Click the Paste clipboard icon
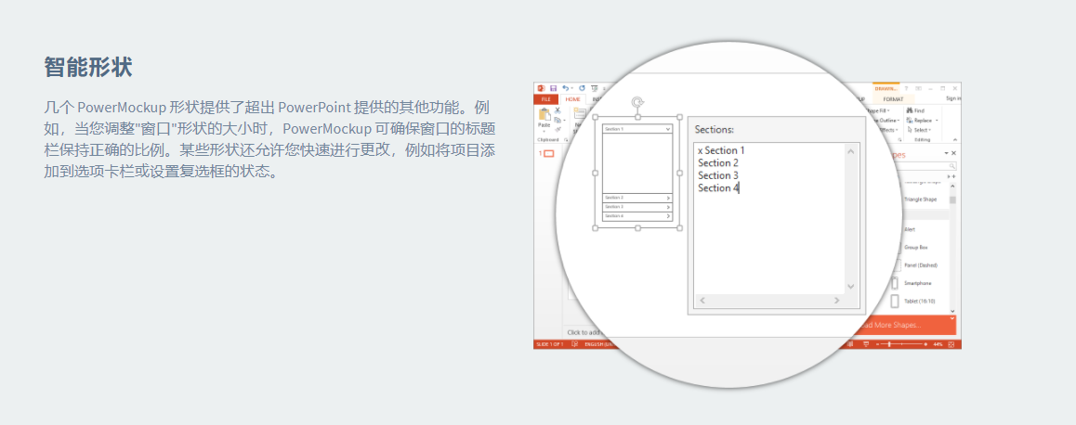 (545, 114)
